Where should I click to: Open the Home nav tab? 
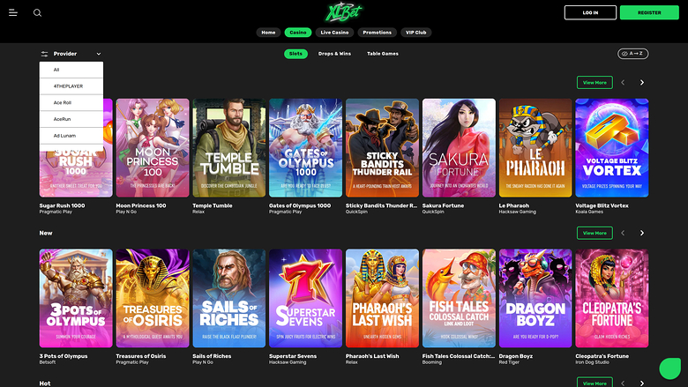[x=268, y=33]
